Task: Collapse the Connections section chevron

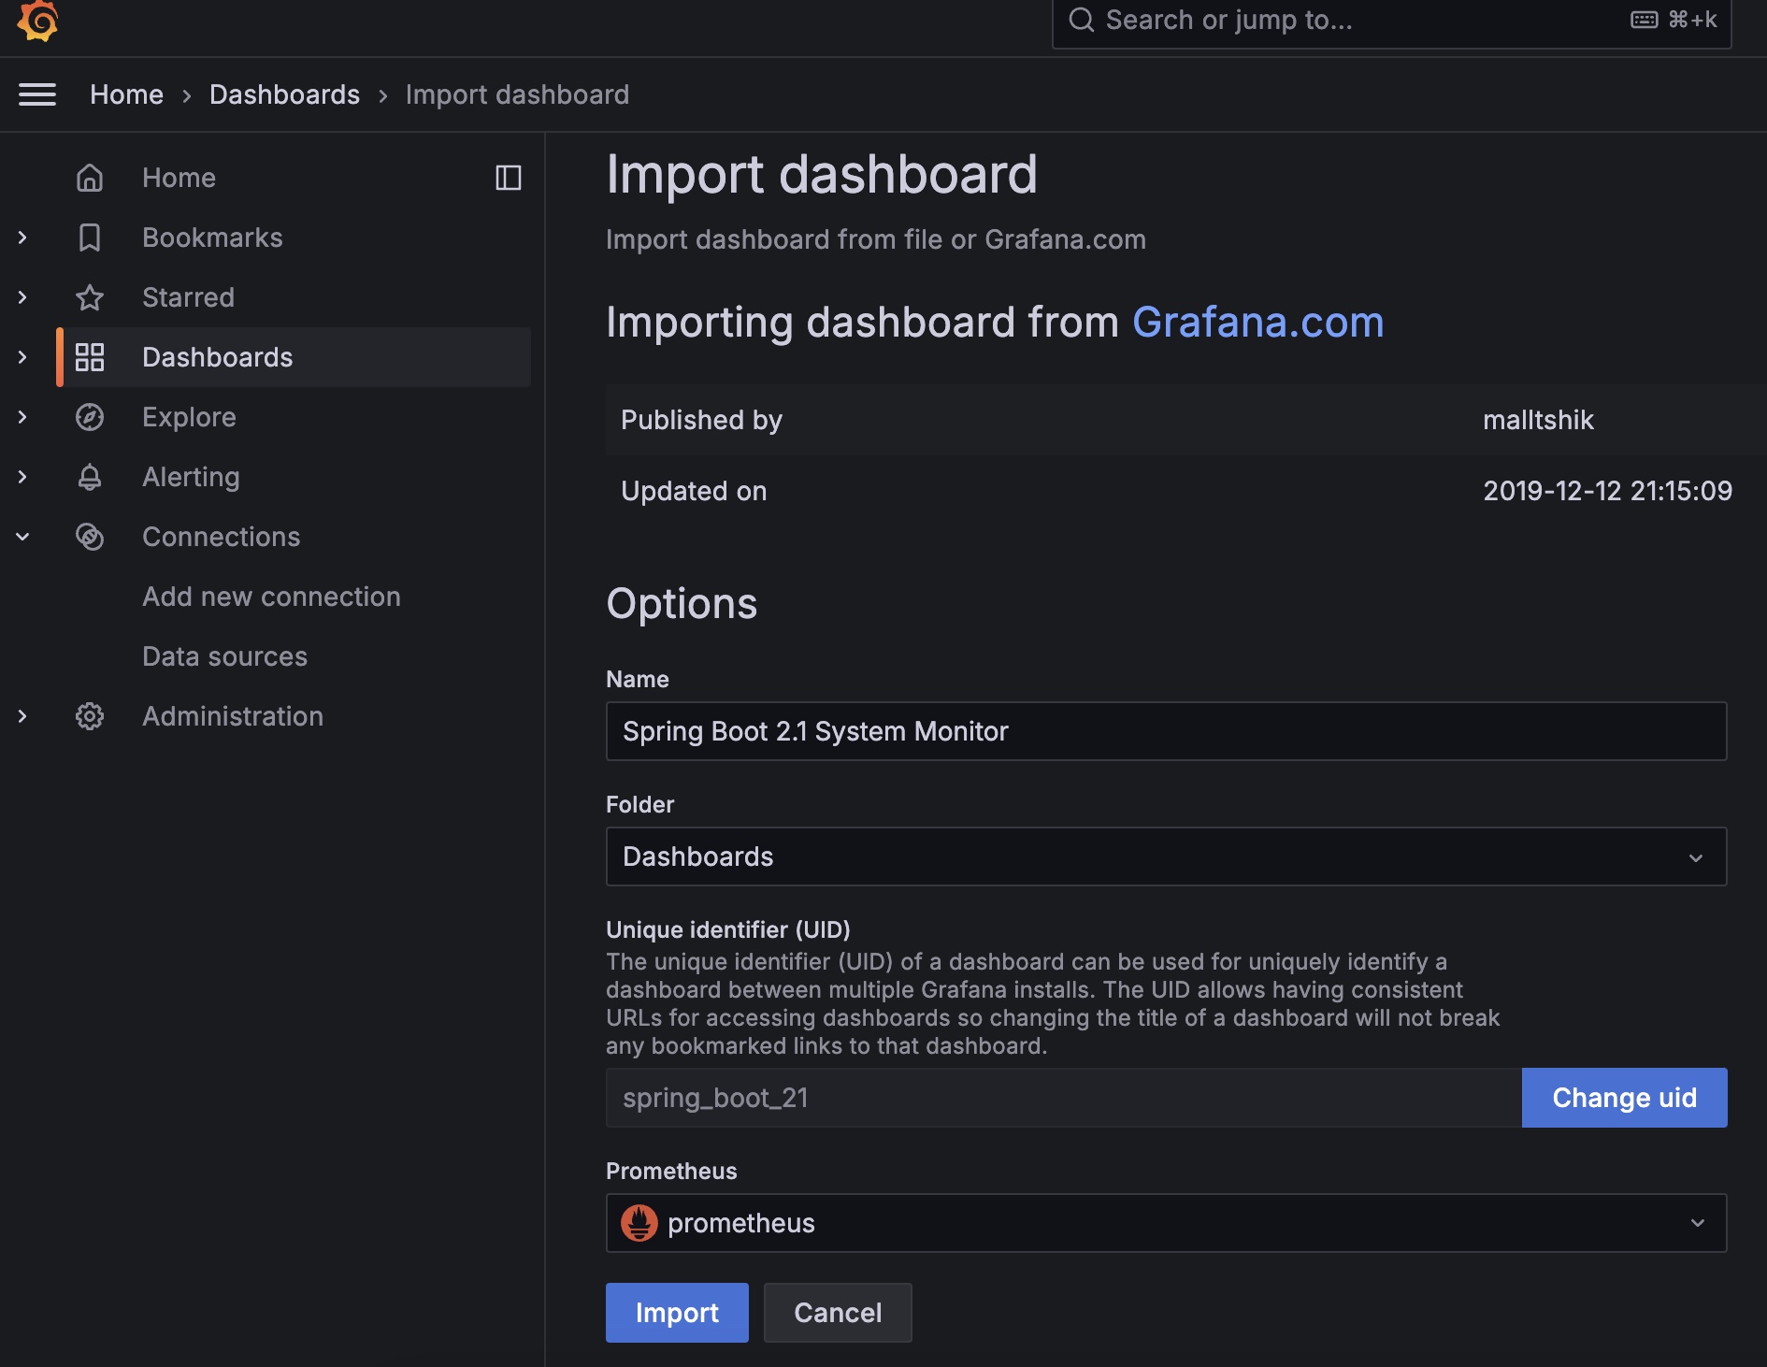Action: tap(22, 537)
